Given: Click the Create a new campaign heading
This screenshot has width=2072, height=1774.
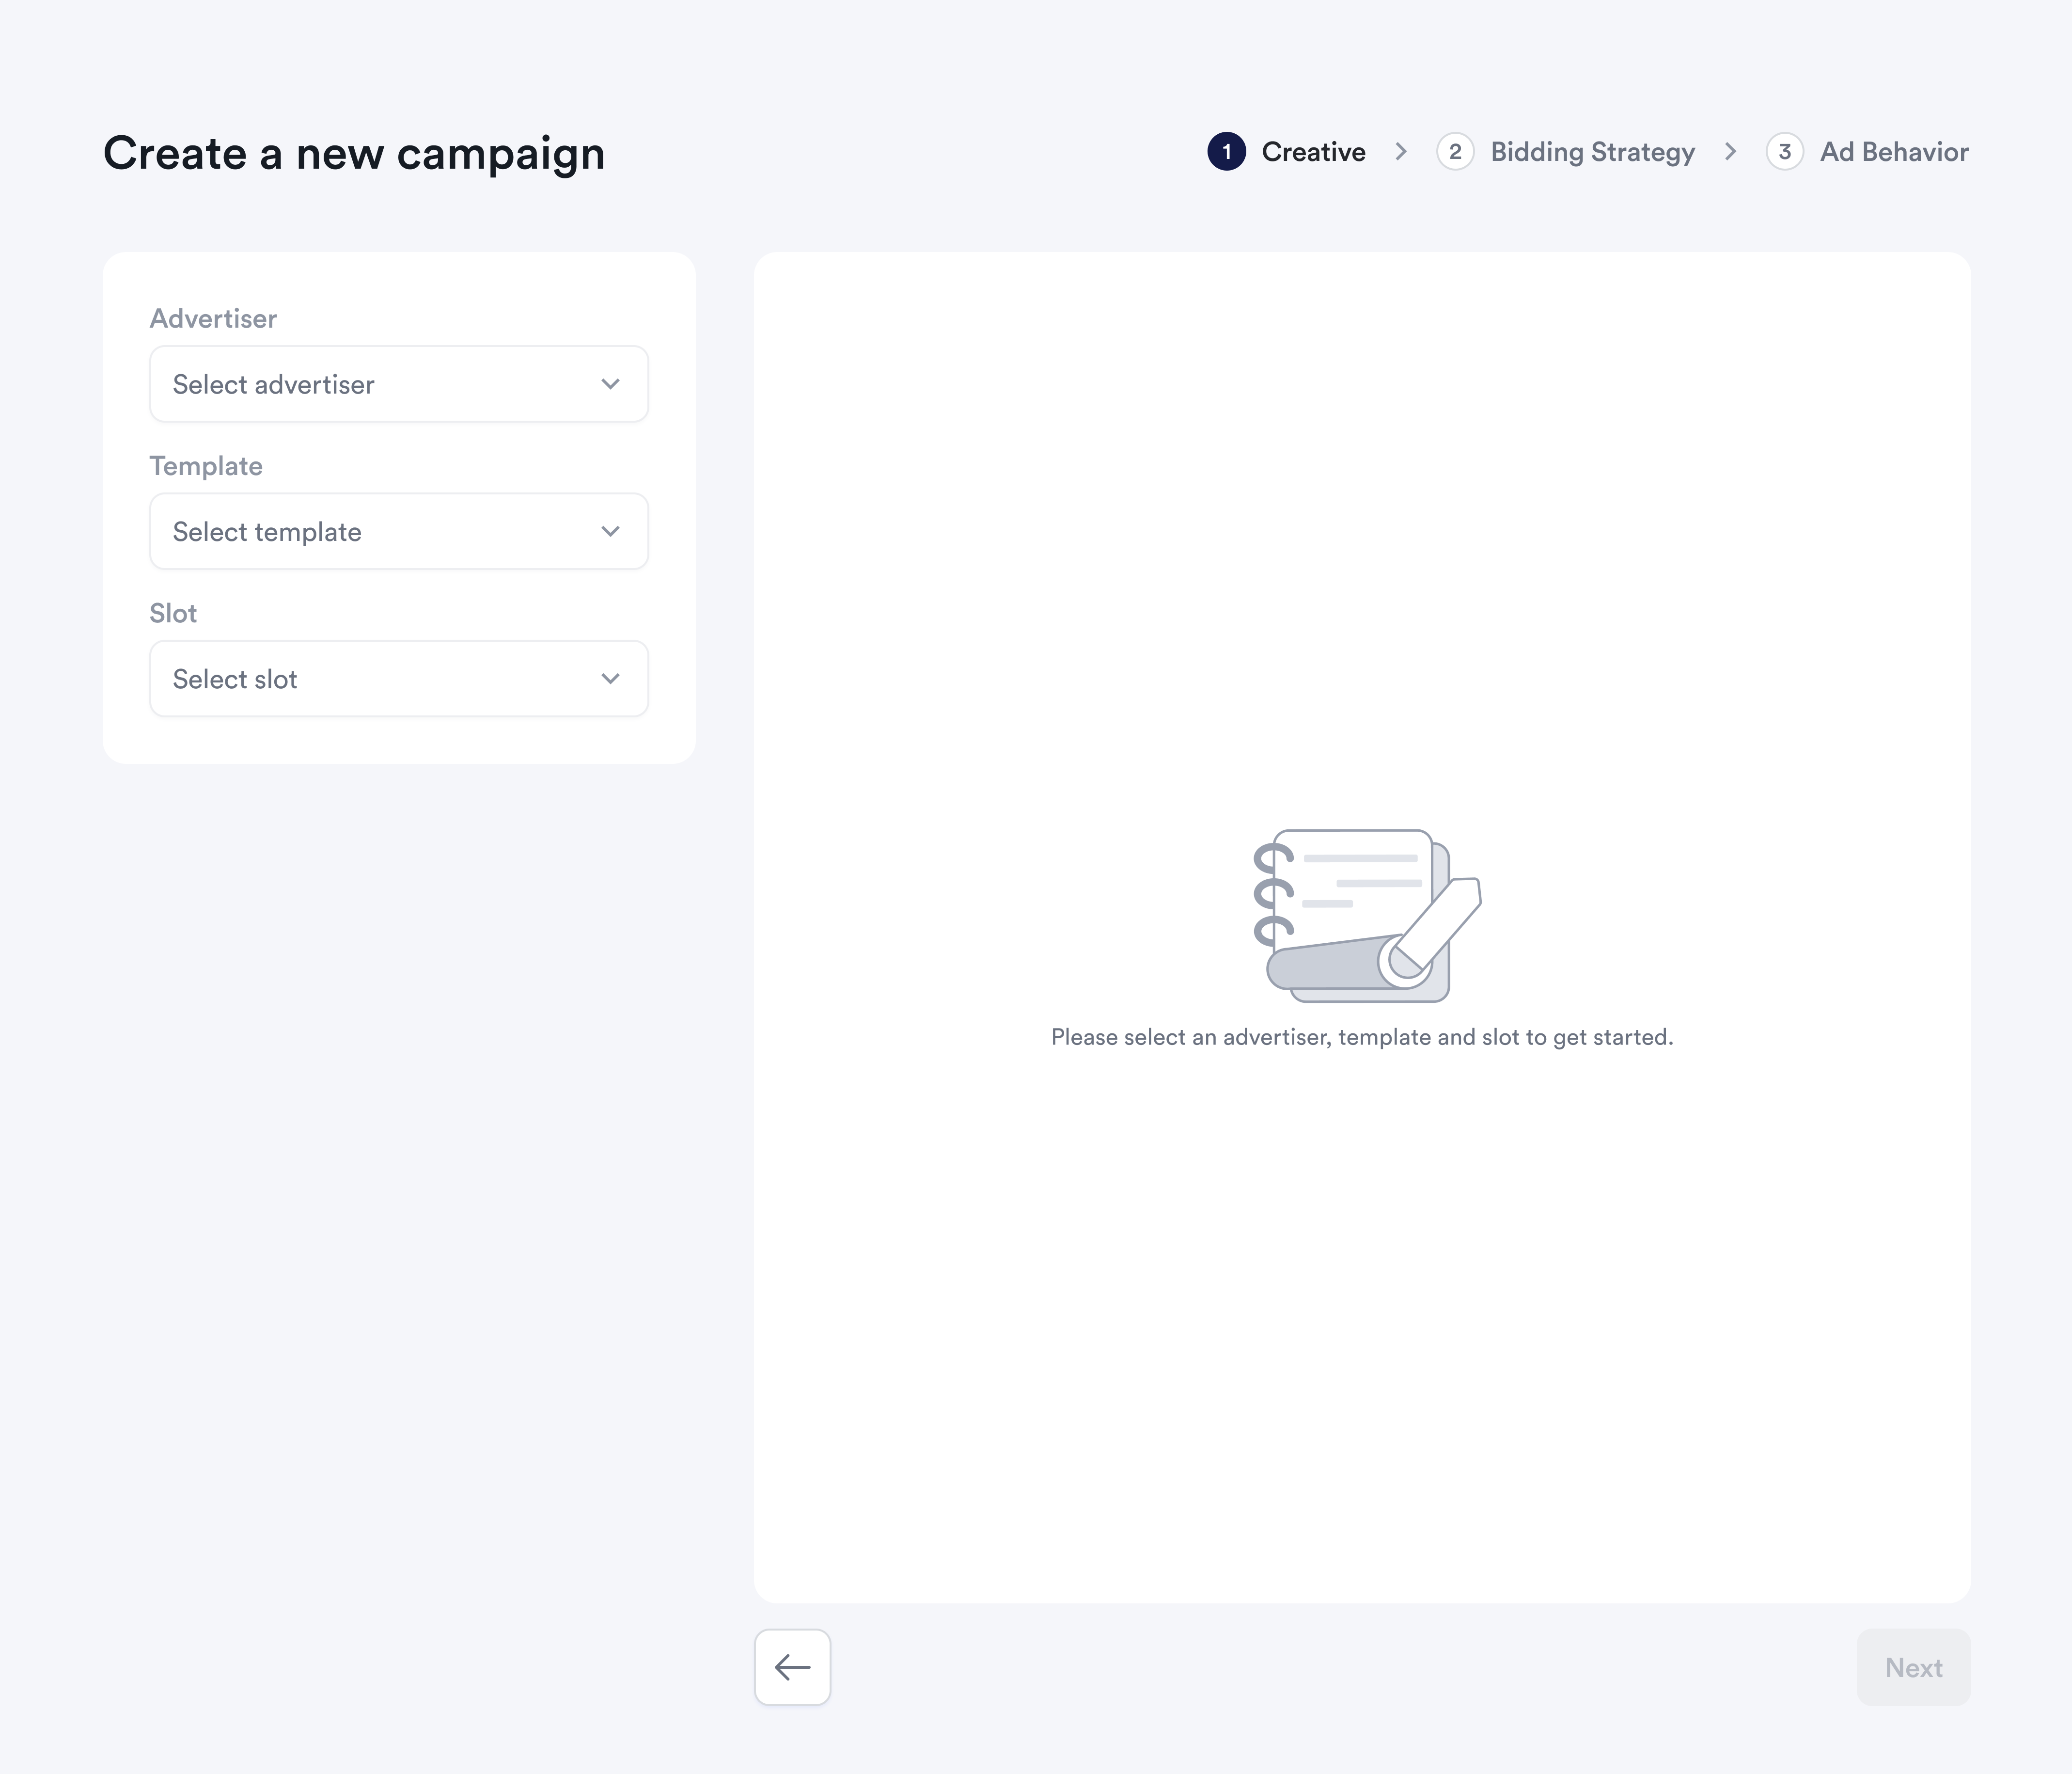Looking at the screenshot, I should pos(354,153).
